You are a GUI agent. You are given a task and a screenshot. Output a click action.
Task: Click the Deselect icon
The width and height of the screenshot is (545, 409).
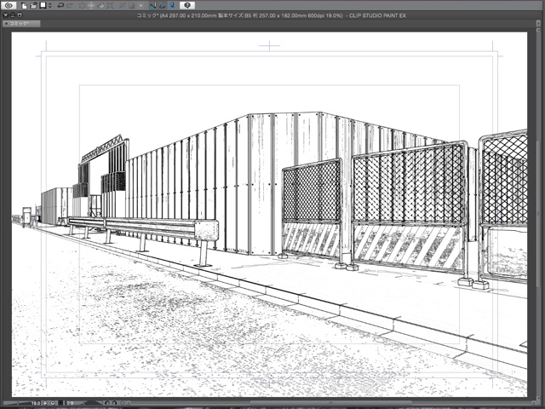click(122, 6)
